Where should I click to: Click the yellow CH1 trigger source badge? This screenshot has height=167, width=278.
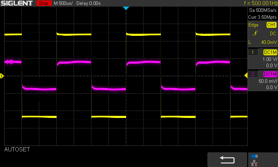tap(271, 25)
